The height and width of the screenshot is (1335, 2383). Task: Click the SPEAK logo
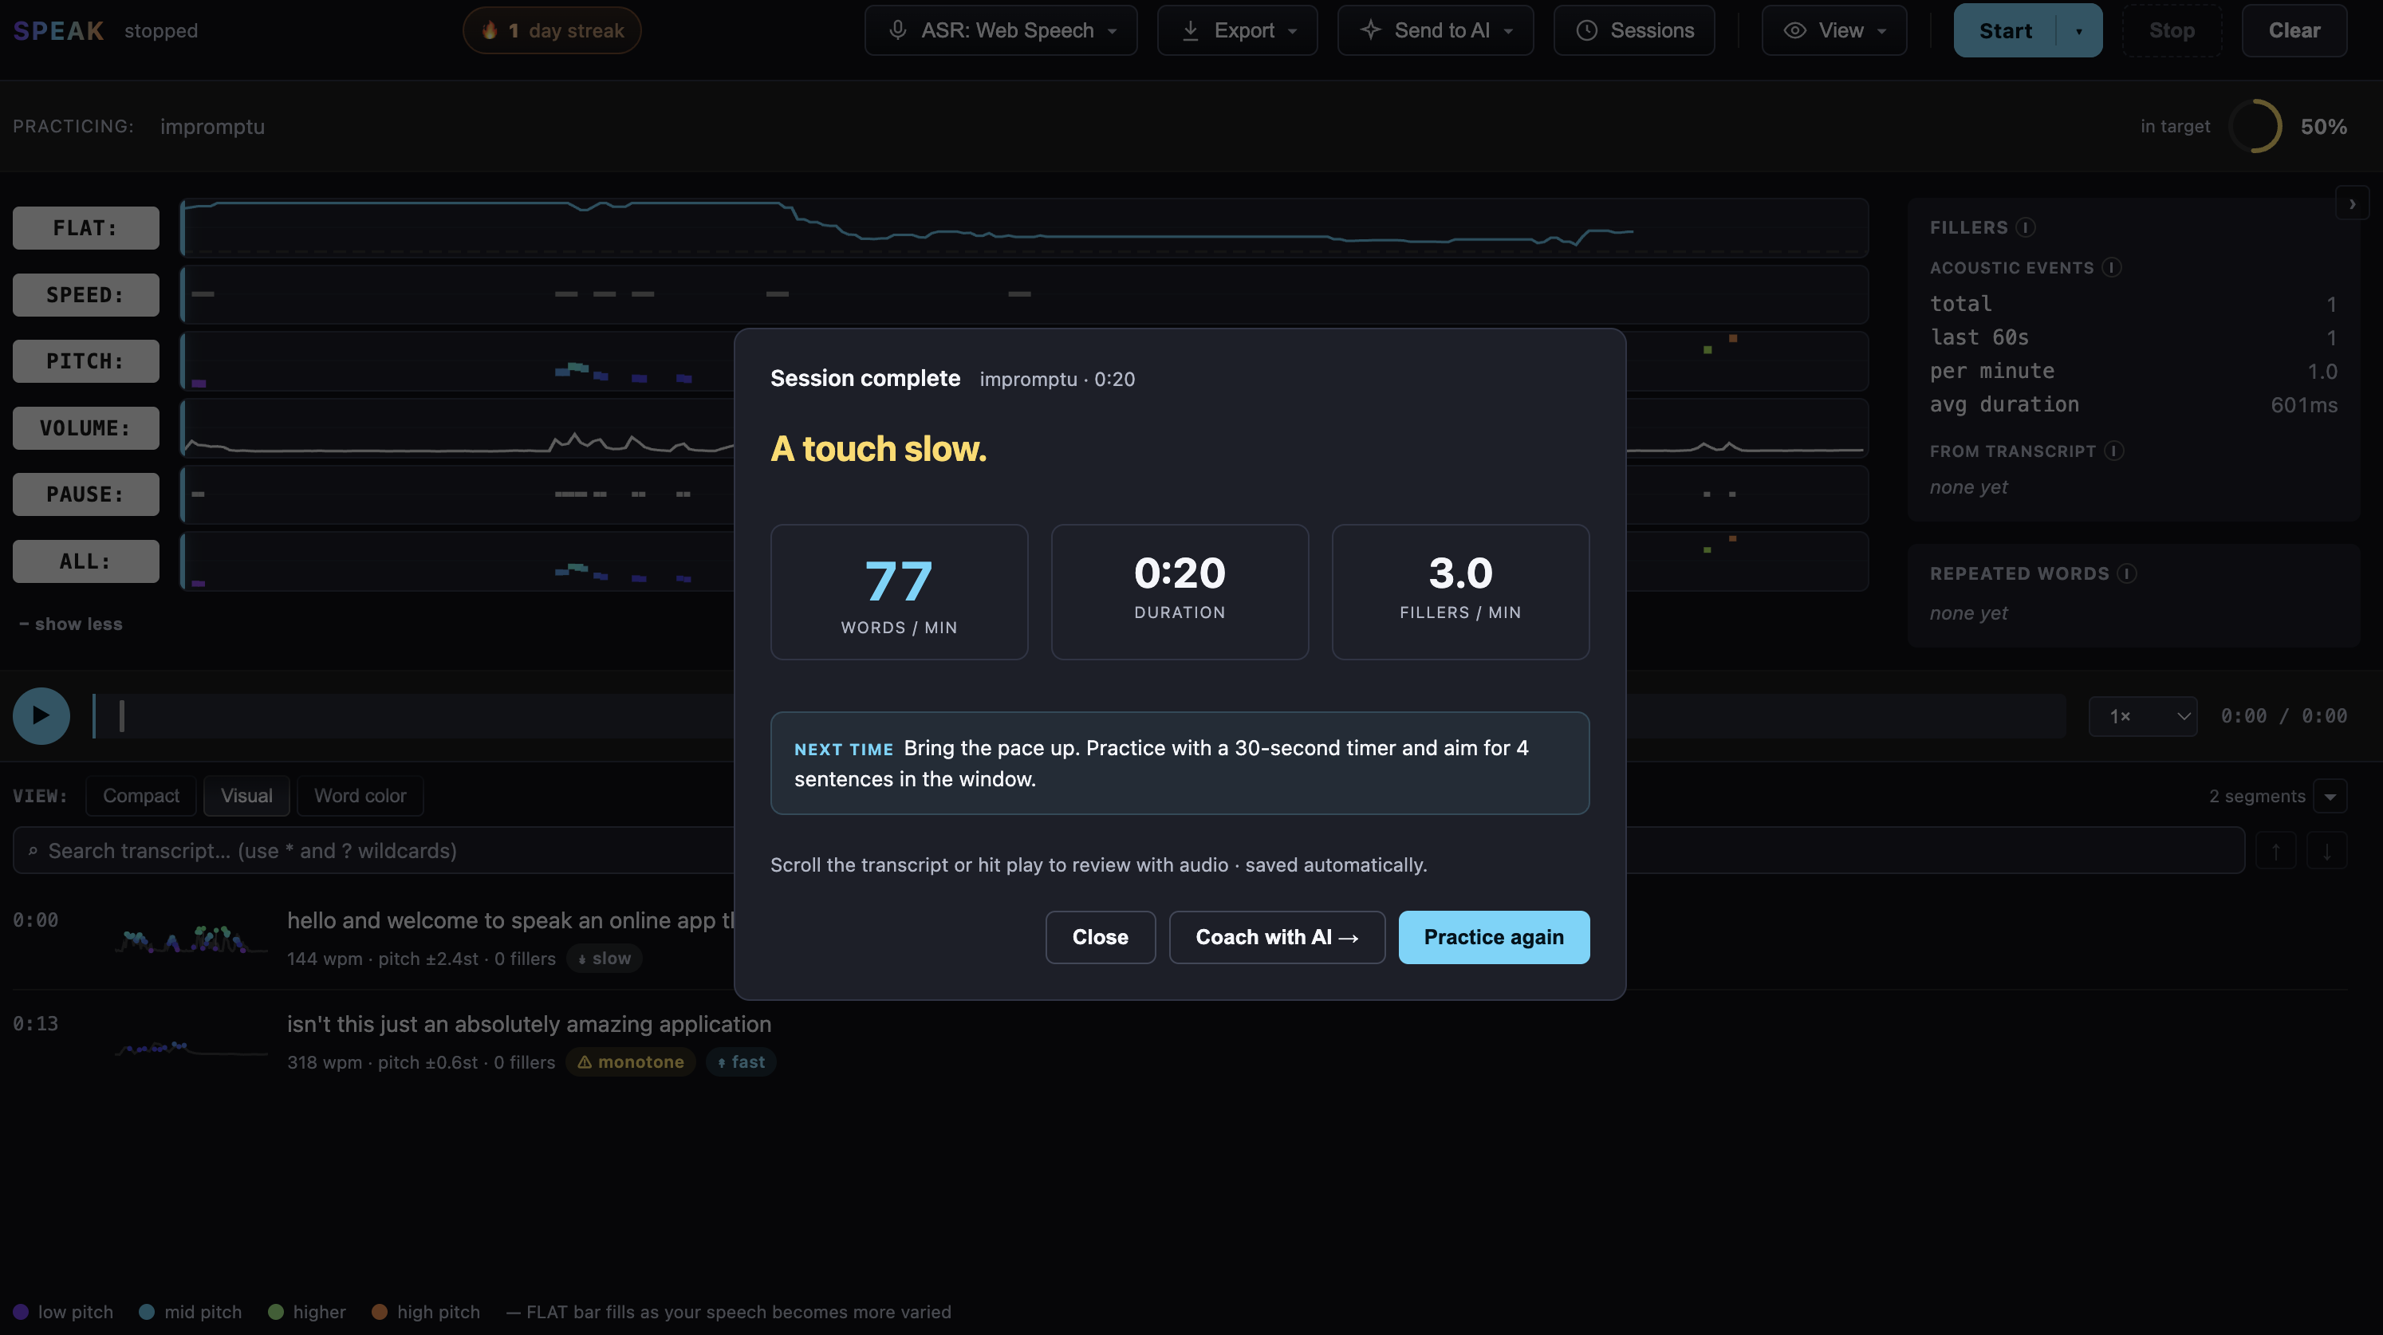click(x=58, y=30)
